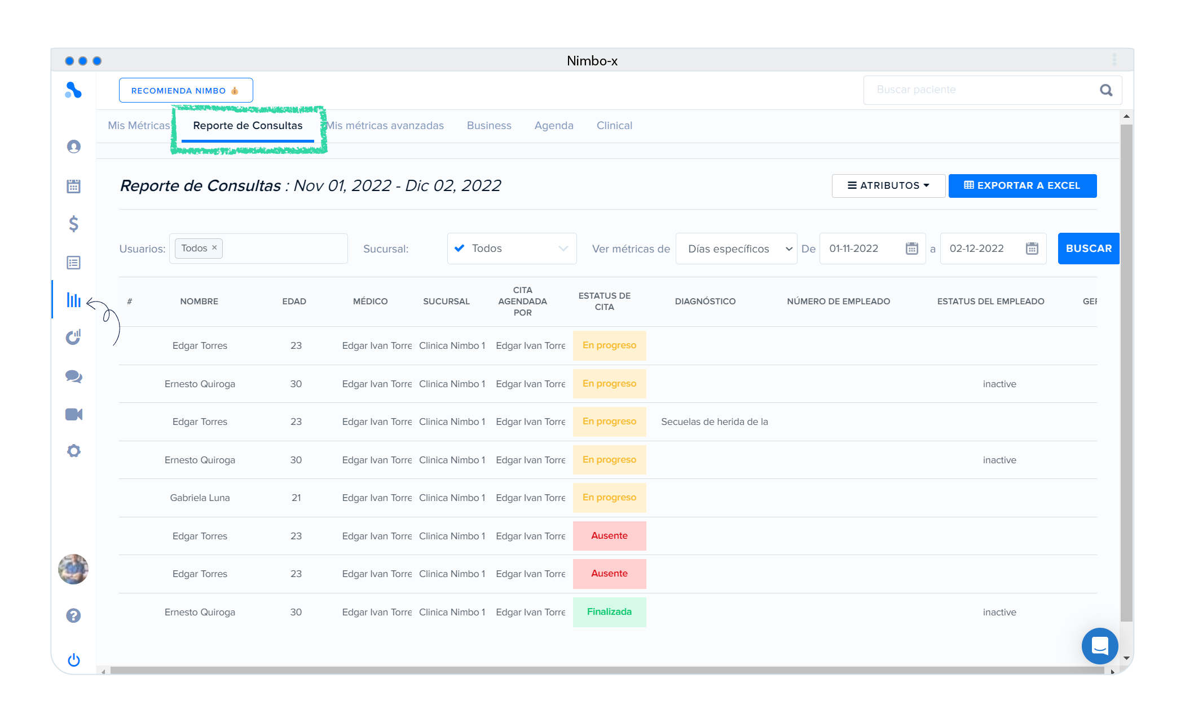Open settings gear icon in sidebar

point(74,451)
